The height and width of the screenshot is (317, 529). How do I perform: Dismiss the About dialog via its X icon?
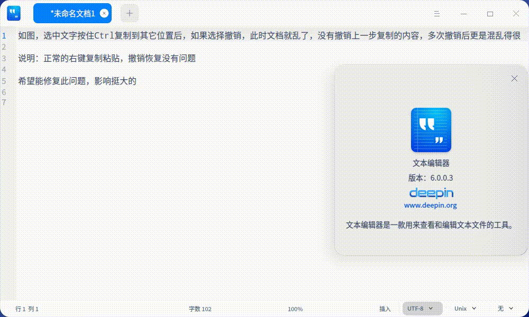(514, 78)
